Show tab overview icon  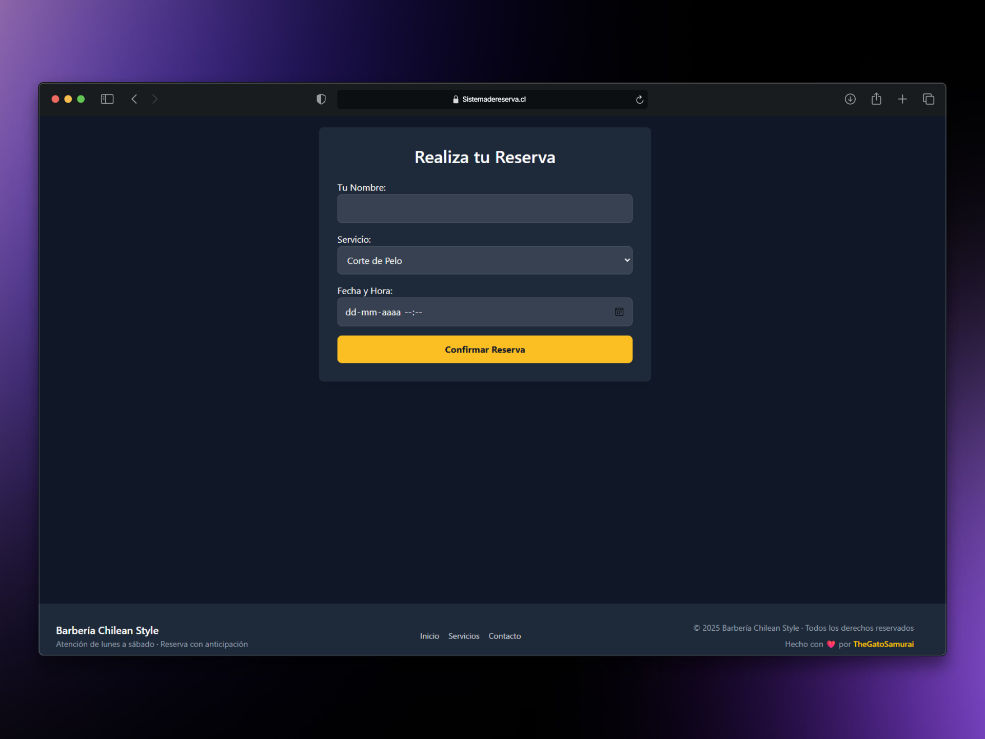pyautogui.click(x=929, y=99)
